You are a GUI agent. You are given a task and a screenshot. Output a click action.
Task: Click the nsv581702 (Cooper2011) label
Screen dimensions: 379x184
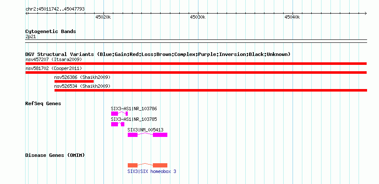click(54, 68)
